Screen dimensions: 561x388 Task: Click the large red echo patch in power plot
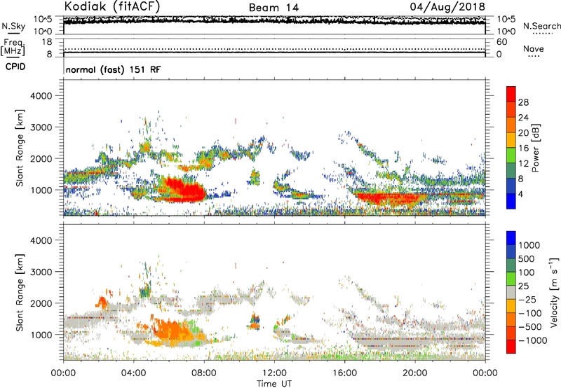pos(183,190)
